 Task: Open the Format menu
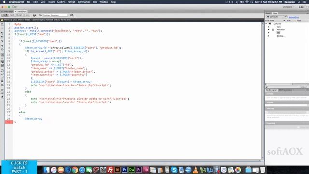point(71,2)
